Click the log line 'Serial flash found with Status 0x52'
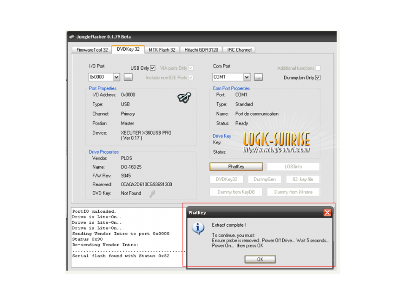405x304 pixels. click(121, 256)
